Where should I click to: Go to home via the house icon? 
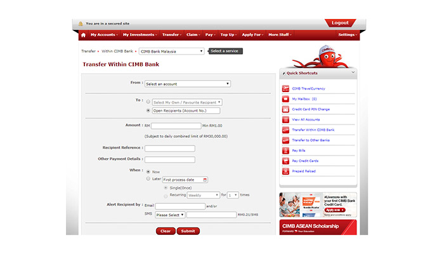pos(83,35)
